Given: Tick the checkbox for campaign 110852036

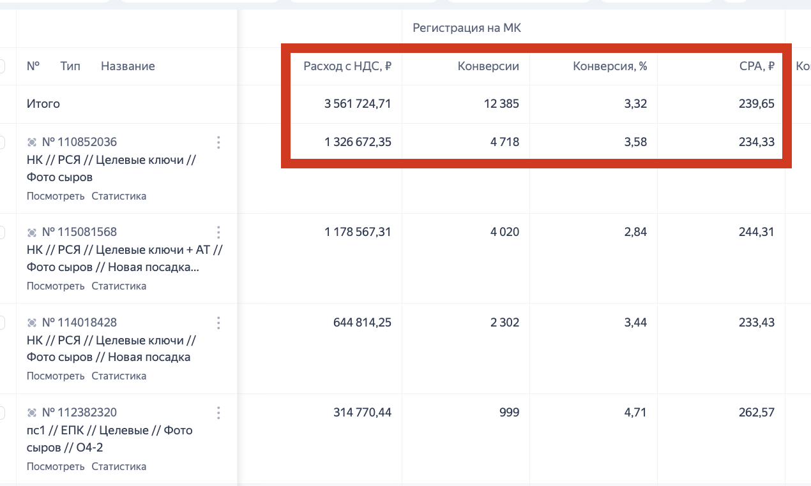Looking at the screenshot, I should 2,142.
